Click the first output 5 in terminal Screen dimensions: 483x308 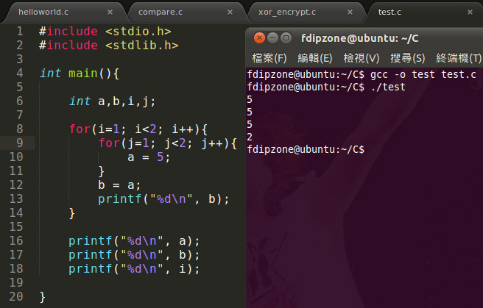tap(250, 99)
